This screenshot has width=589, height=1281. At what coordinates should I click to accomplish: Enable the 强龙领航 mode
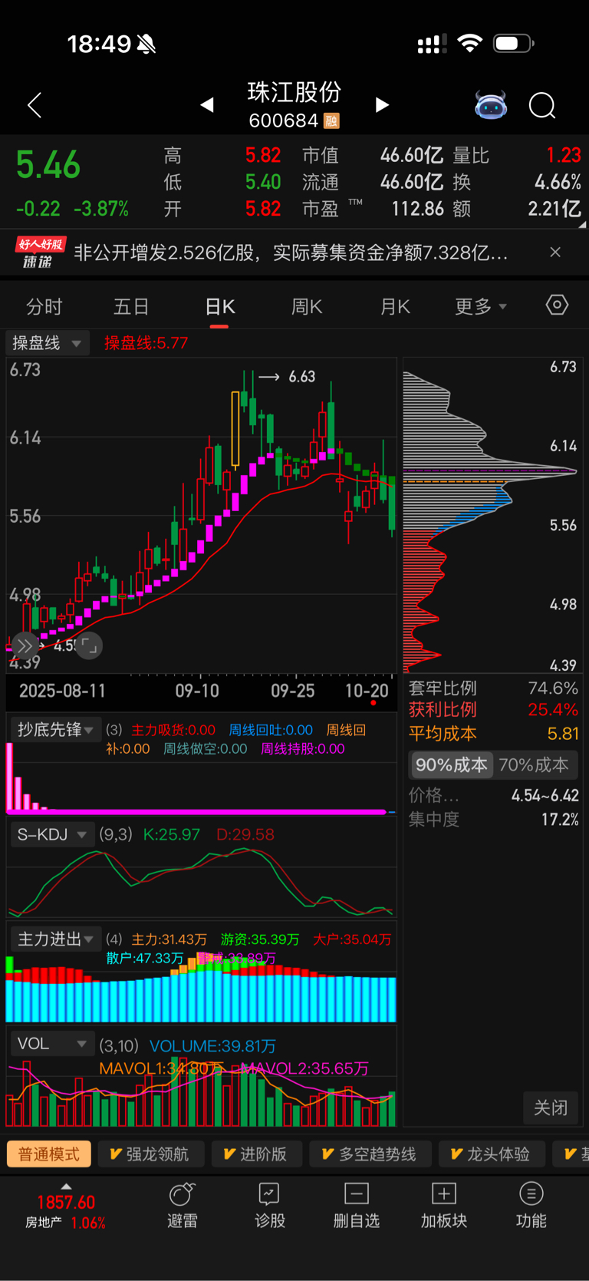(x=150, y=1154)
